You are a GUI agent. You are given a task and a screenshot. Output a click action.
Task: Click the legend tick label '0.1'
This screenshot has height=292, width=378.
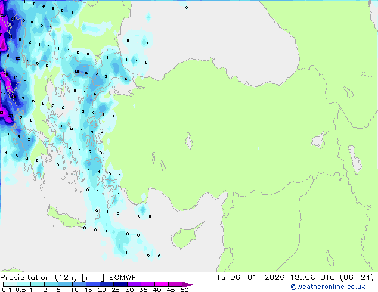point(7,290)
